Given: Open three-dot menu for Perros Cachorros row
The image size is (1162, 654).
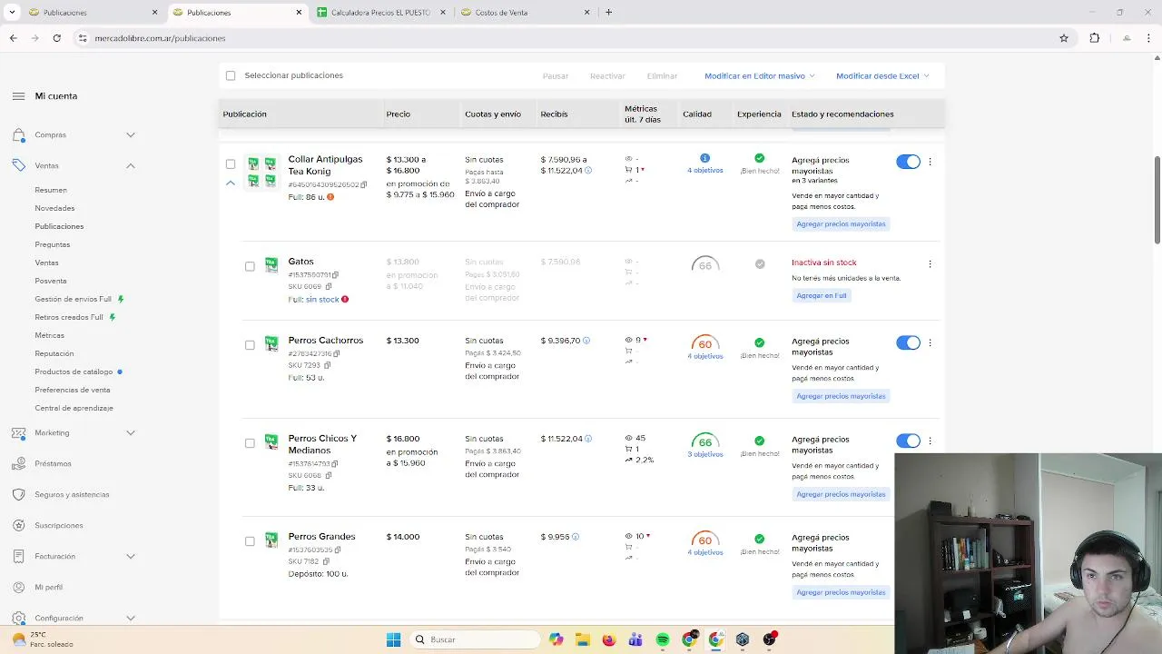Looking at the screenshot, I should tap(930, 343).
